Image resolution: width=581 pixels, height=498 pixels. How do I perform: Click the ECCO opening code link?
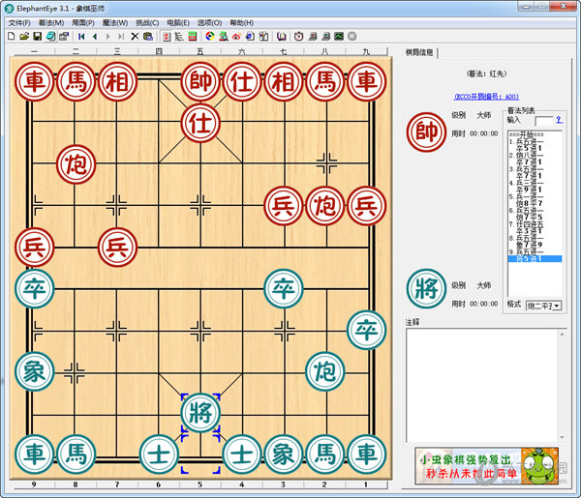tap(486, 97)
